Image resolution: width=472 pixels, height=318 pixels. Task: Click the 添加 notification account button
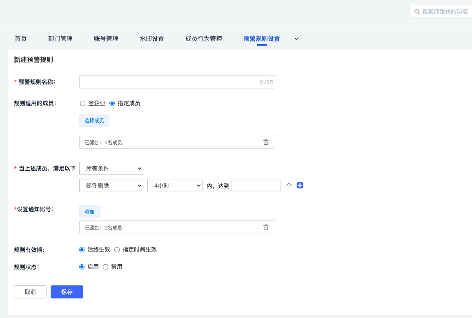tap(89, 212)
